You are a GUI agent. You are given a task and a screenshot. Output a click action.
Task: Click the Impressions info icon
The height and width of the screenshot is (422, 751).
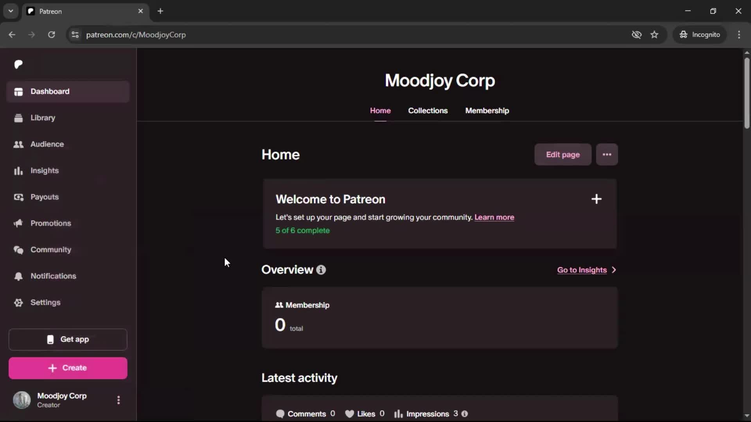click(465, 414)
